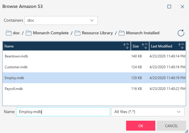Maximize the Browse Amazon S3 dialog
This screenshot has width=189, height=133.
(169, 7)
